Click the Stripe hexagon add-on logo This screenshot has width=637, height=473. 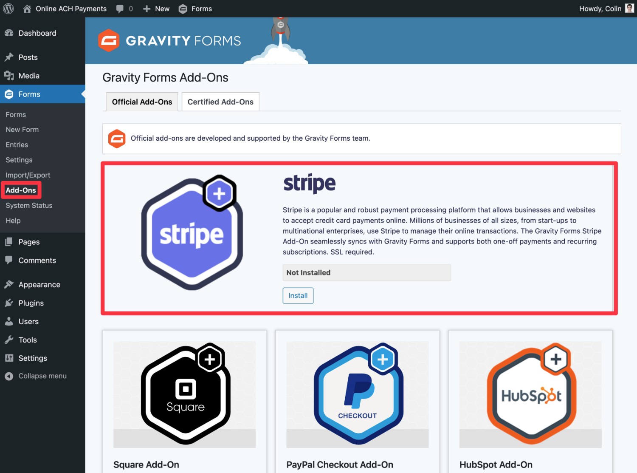(x=192, y=233)
